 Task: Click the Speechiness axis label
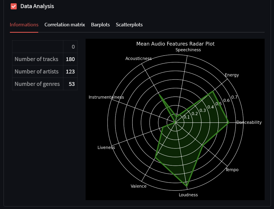(188, 50)
